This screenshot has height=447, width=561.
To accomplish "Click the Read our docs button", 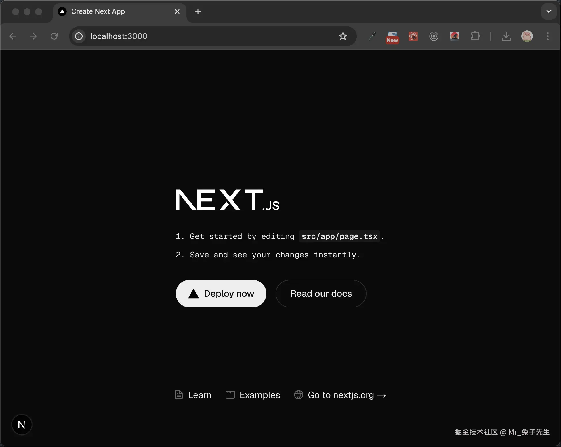I will point(321,293).
